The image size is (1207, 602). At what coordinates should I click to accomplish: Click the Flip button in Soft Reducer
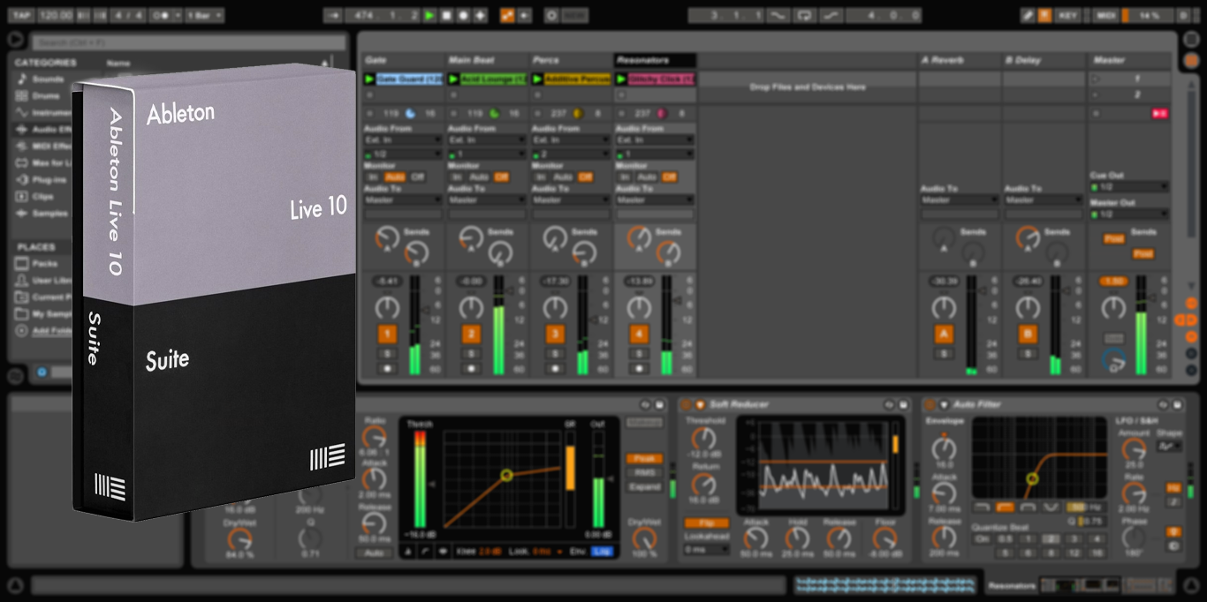tap(707, 523)
